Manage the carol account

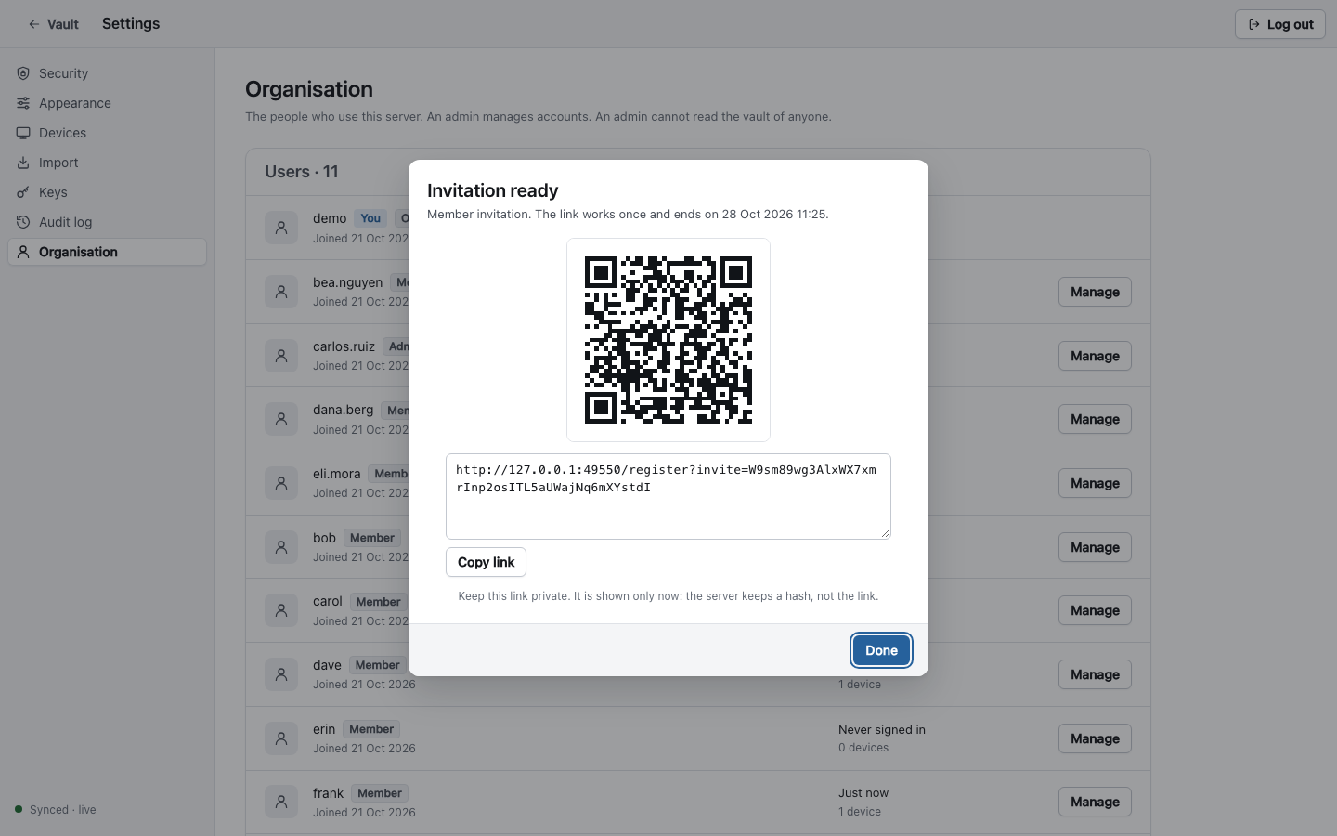1095,610
